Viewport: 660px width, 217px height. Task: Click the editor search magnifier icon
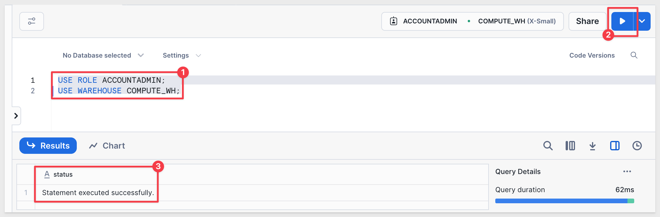point(634,55)
